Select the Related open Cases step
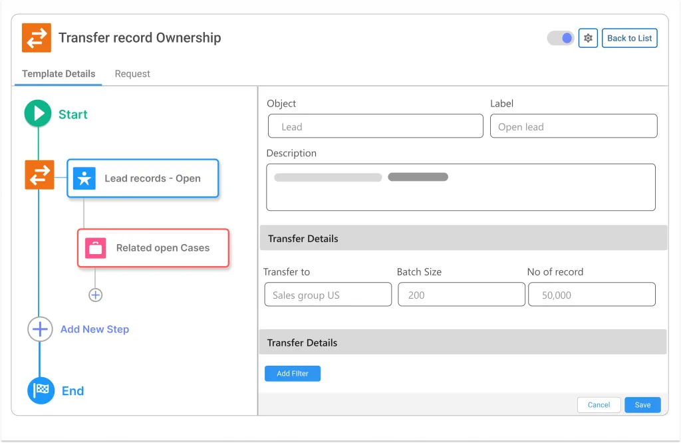681x443 pixels. point(162,247)
